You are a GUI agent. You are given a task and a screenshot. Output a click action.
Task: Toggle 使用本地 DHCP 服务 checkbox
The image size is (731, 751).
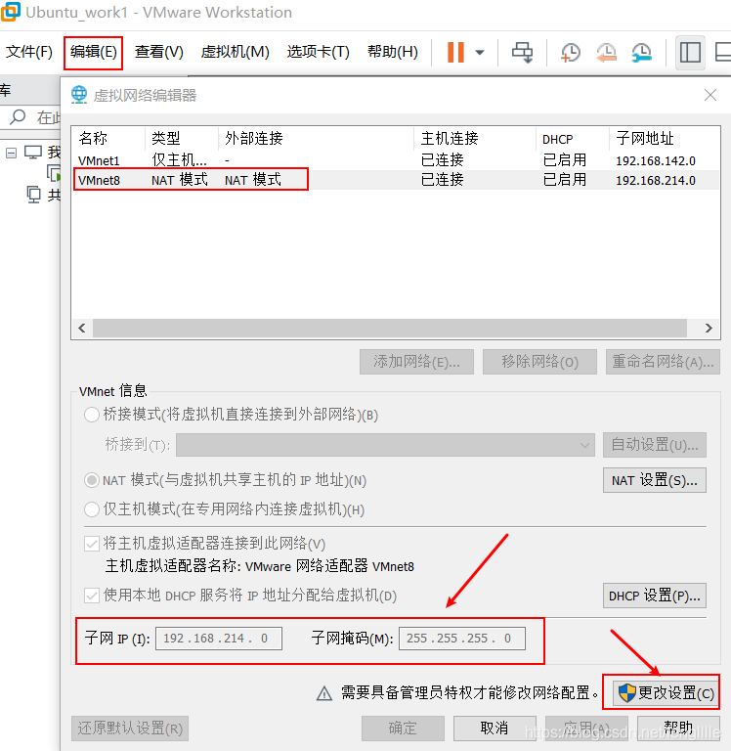pyautogui.click(x=92, y=596)
